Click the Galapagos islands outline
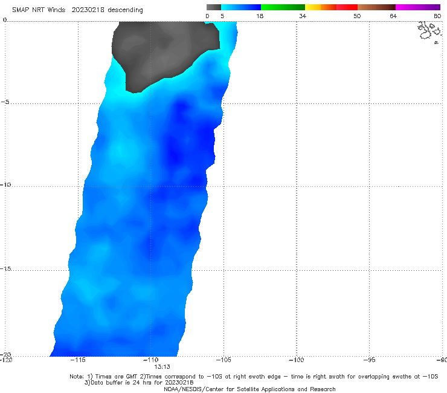Viewport: 447px width, 393px height. pyautogui.click(x=429, y=32)
